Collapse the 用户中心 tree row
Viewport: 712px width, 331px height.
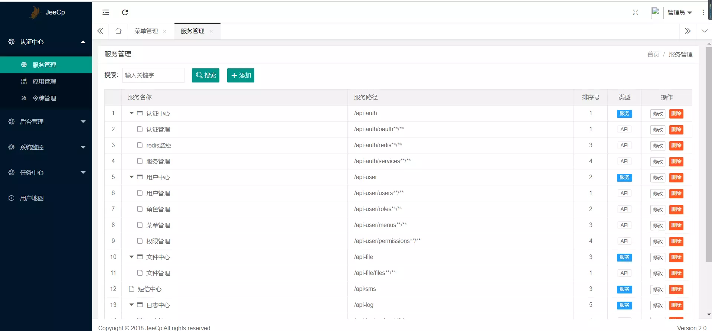[x=131, y=177]
